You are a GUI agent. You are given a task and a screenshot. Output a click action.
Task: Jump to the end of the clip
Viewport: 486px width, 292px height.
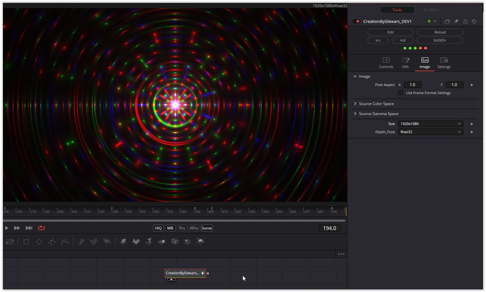point(29,228)
